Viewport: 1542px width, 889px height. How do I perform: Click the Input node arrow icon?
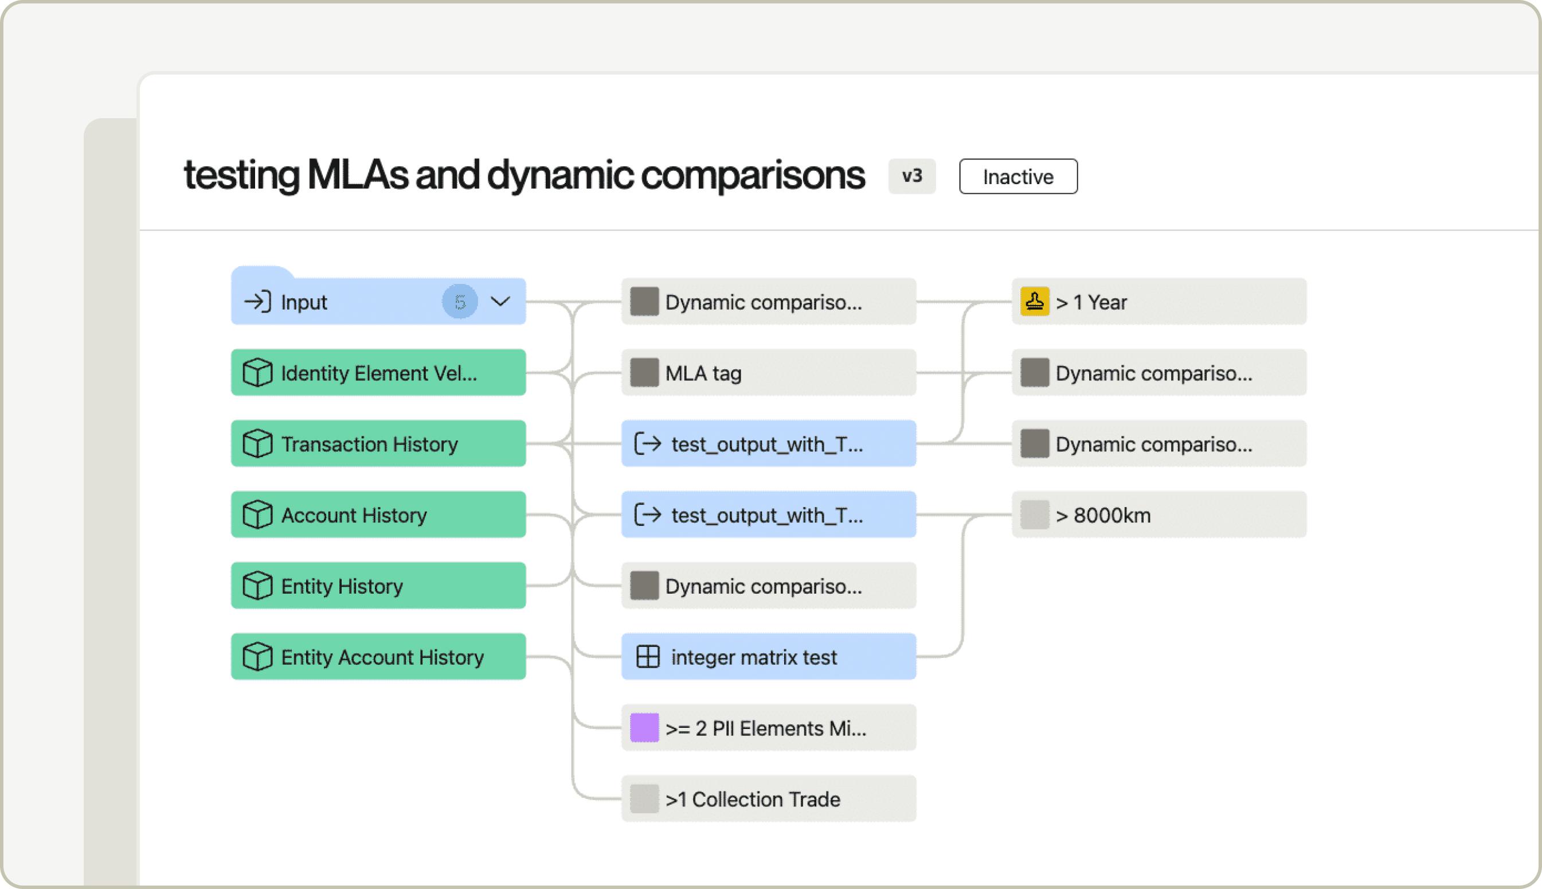point(257,302)
